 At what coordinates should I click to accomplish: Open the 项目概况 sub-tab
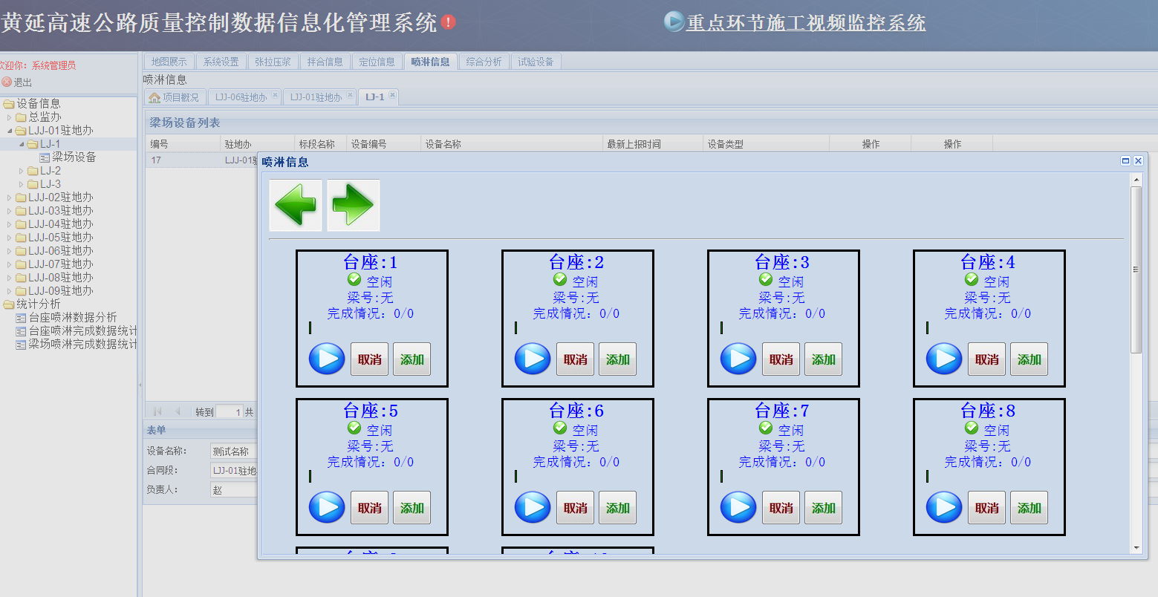point(174,97)
